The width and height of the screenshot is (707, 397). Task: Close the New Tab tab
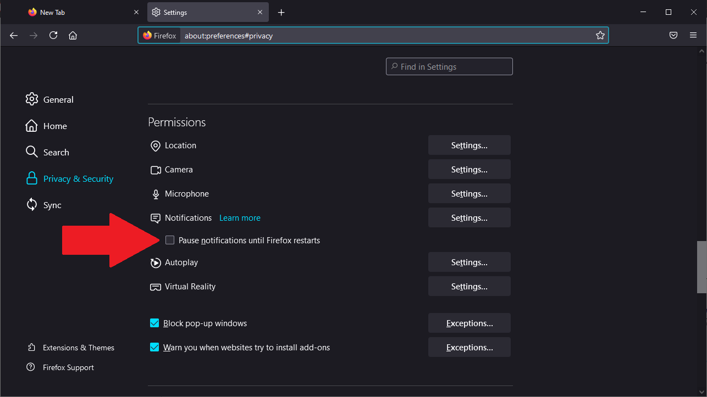pyautogui.click(x=136, y=12)
